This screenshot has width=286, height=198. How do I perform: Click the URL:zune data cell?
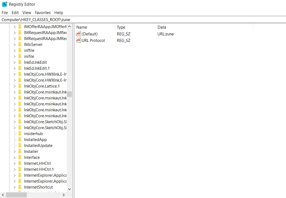coord(166,34)
